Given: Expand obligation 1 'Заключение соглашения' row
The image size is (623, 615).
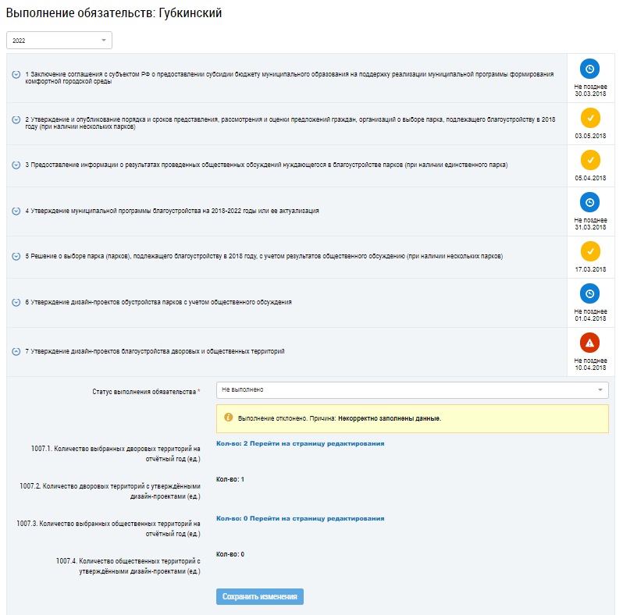Looking at the screenshot, I should [x=16, y=74].
